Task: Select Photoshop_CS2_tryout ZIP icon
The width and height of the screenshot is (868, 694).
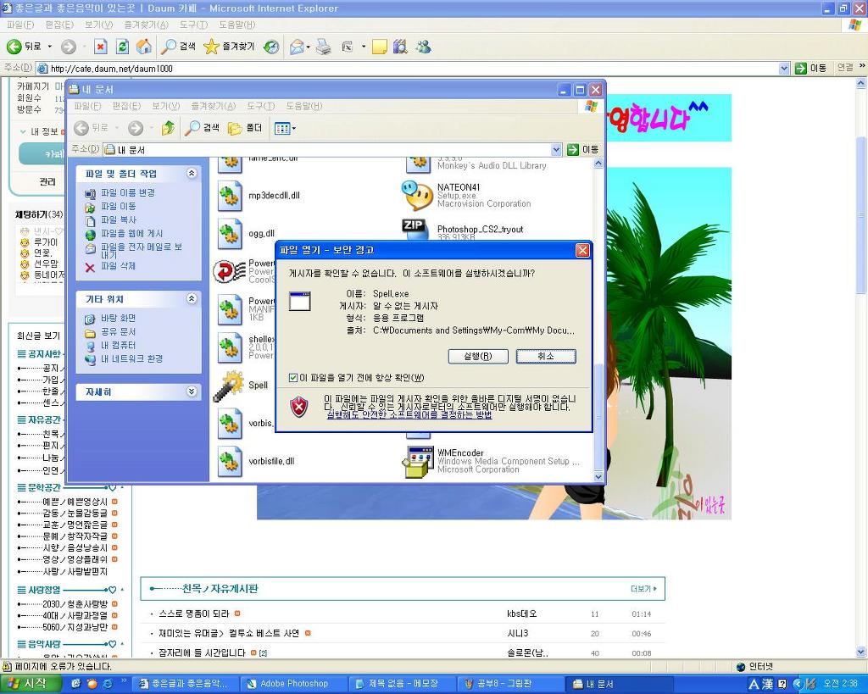Action: 414,230
